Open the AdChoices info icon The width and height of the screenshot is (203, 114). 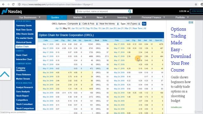pos(190,22)
